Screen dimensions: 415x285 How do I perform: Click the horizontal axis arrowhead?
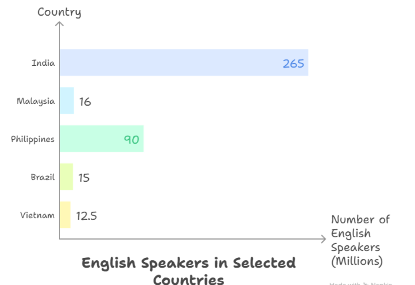coord(323,239)
